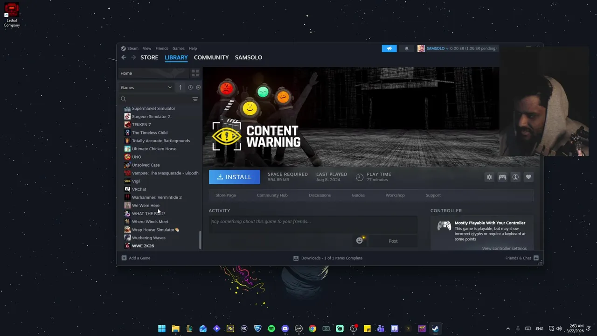Install Content Warning
597x336 pixels.
(234, 177)
